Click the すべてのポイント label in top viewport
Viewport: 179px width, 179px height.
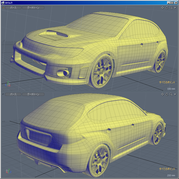point(167,82)
